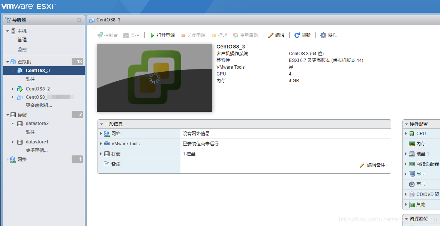The image size is (440, 226).
Task: Select 监控 under host
Action: (x=22, y=50)
